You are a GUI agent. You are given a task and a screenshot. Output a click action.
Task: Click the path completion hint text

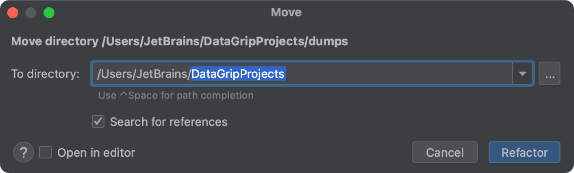176,96
